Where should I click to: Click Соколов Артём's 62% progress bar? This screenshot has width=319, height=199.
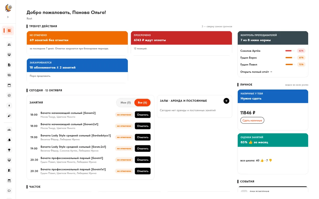290,51
